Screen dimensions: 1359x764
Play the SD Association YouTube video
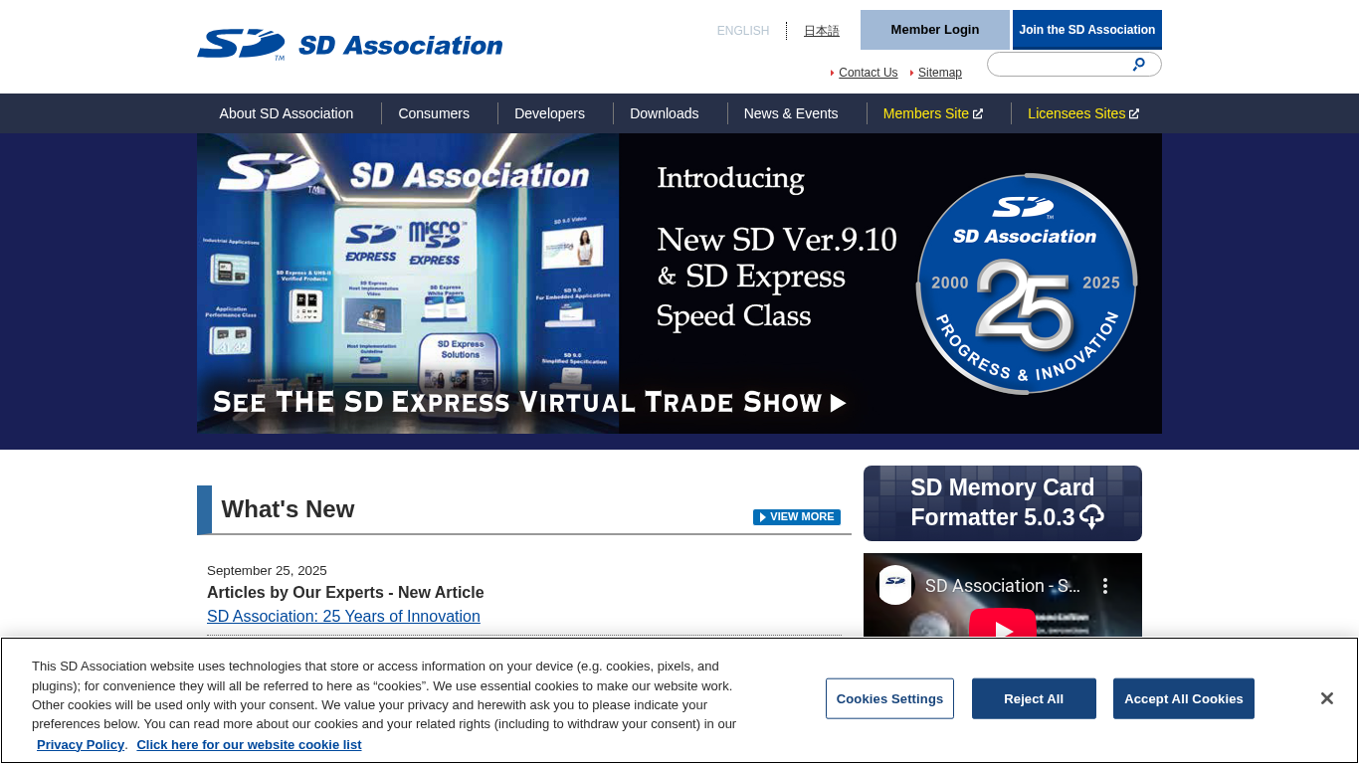(x=1003, y=629)
